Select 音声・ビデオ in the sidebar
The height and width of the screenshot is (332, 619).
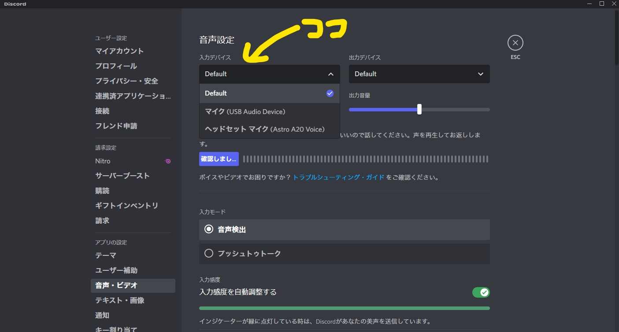[x=133, y=285]
